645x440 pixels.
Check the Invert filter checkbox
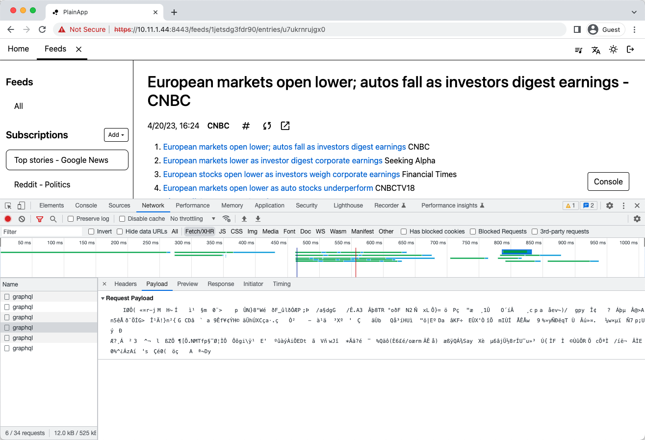pos(91,232)
